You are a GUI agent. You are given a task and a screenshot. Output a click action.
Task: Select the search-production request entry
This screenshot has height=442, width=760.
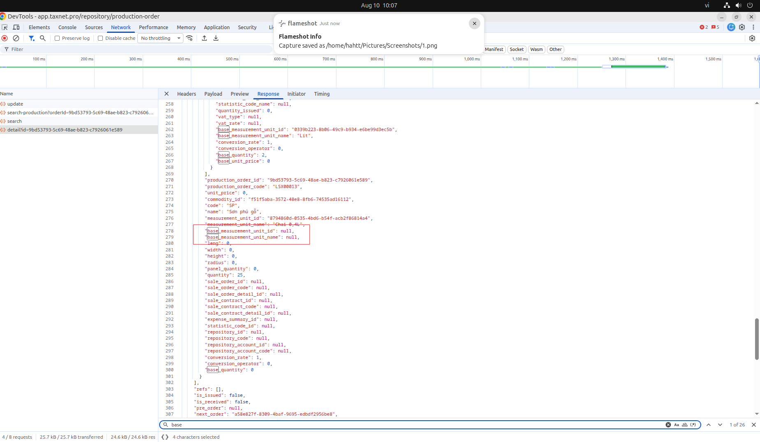point(79,113)
